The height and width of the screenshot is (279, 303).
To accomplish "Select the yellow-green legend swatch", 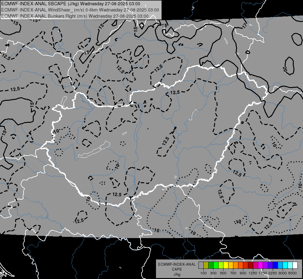I will (x=221, y=265).
